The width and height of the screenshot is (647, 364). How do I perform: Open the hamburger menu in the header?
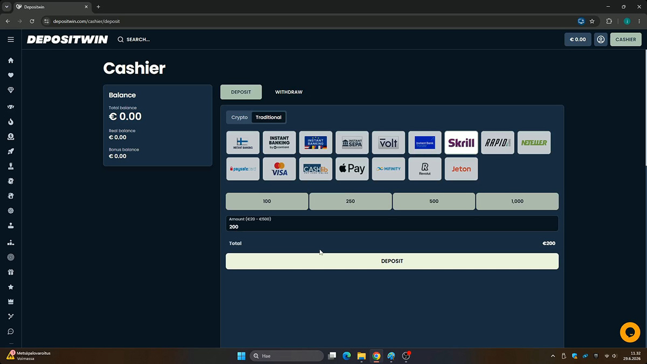11,39
